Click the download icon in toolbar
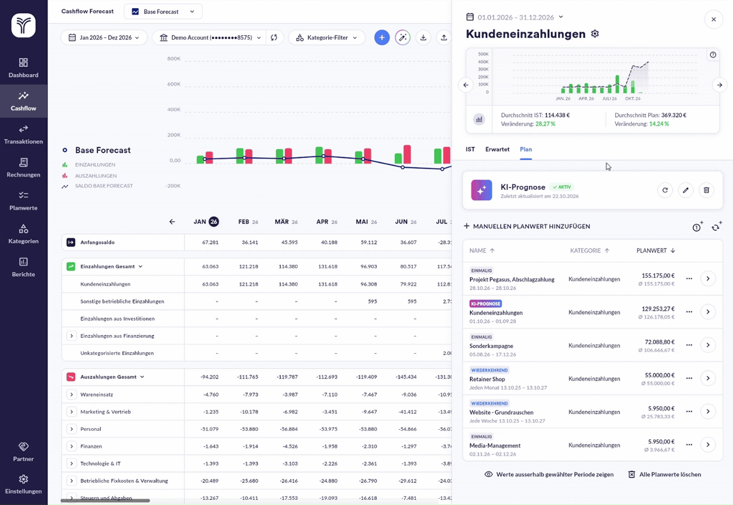Image resolution: width=733 pixels, height=505 pixels. coord(423,38)
